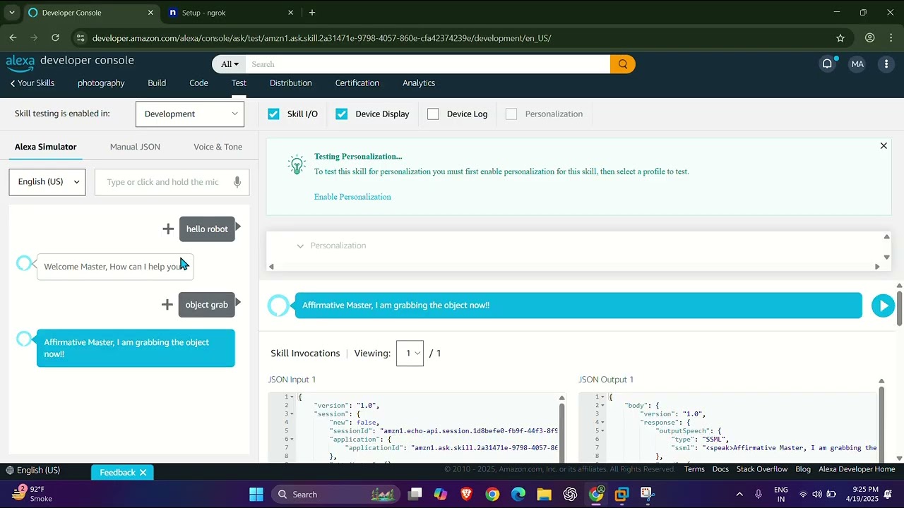Click the plus icon beside hello robot
Viewport: 904px width, 508px height.
pyautogui.click(x=168, y=229)
